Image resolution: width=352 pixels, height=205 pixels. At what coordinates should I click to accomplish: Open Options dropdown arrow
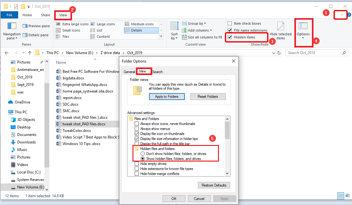(303, 38)
